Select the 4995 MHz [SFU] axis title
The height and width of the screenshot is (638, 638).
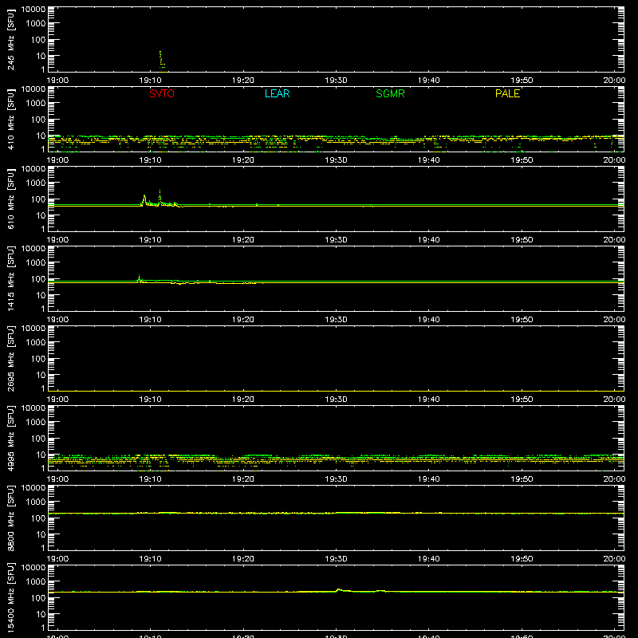tap(10, 438)
